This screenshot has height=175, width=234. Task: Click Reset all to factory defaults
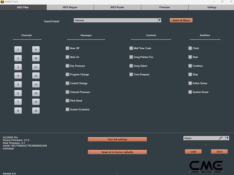[117, 152]
